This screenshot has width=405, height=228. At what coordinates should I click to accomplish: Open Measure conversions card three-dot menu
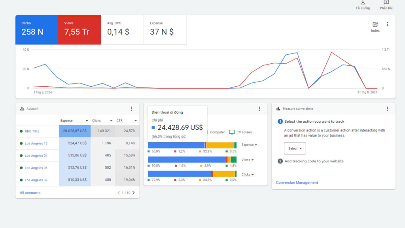click(x=388, y=109)
